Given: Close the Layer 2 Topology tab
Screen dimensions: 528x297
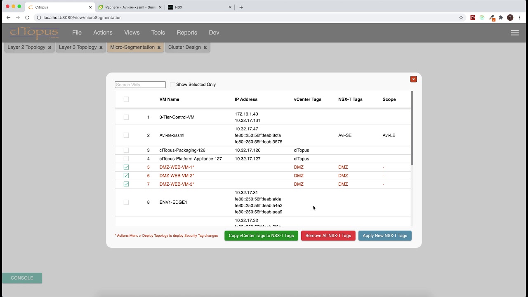Looking at the screenshot, I should pos(49,47).
